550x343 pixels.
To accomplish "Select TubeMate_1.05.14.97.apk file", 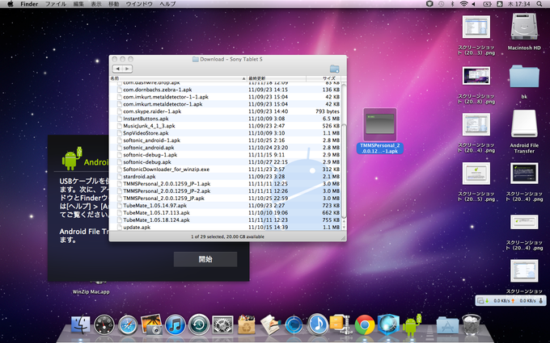I will 225,206.
